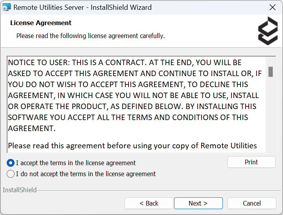The image size is (283, 215).
Task: Click the installer icon in the title bar
Action: (x=7, y=7)
